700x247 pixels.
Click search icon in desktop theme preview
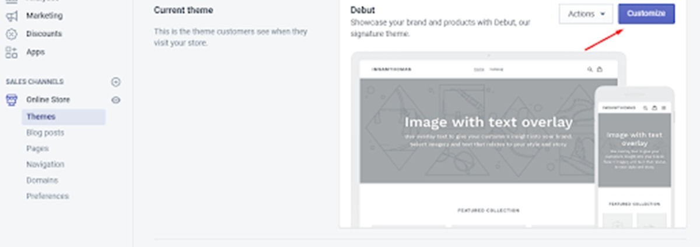[x=590, y=69]
